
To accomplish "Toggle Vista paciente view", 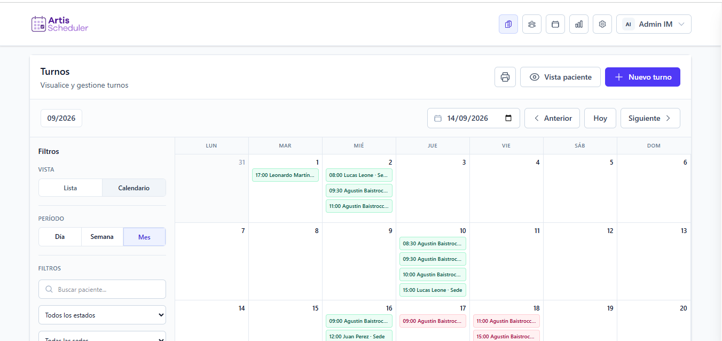I will pos(560,77).
